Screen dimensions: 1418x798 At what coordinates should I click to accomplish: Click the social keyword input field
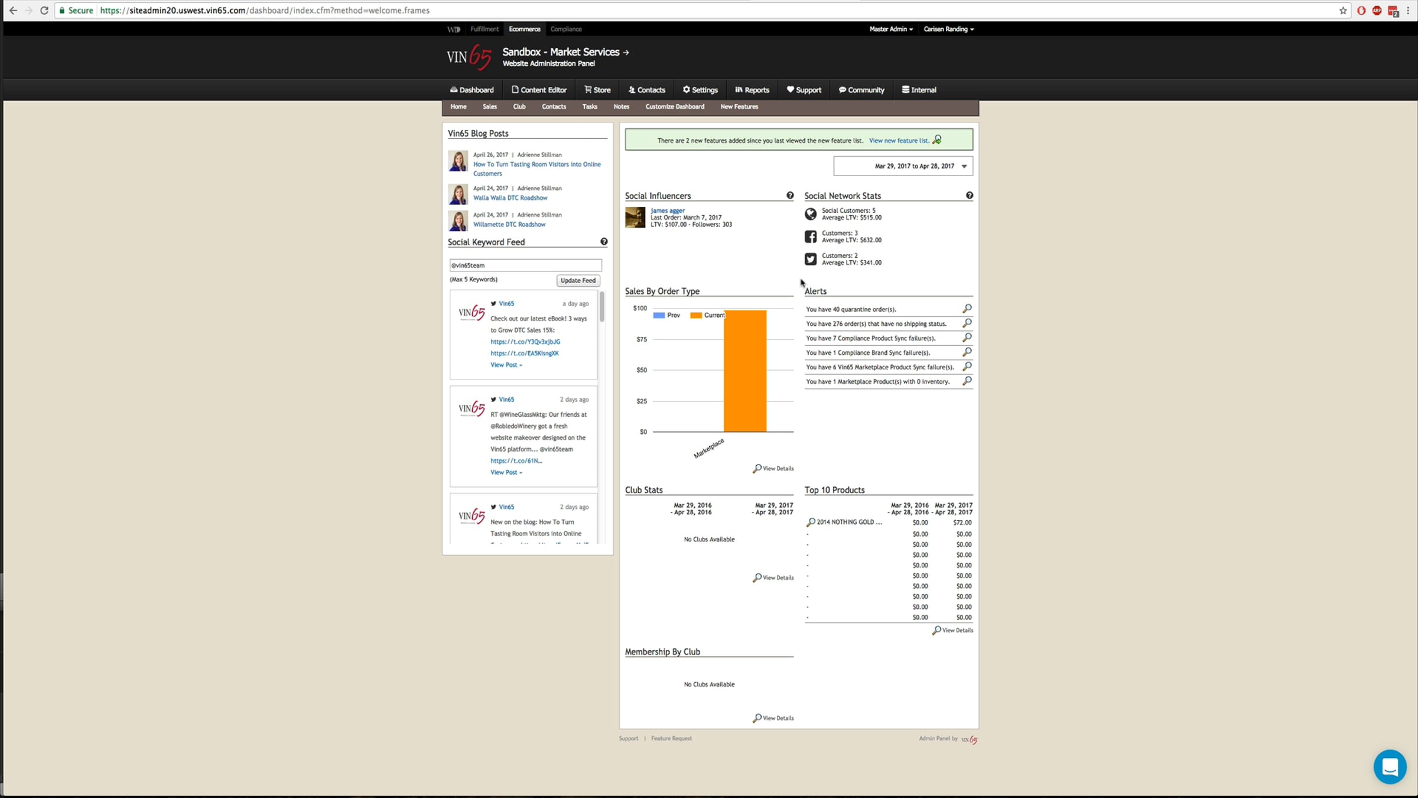click(x=525, y=265)
